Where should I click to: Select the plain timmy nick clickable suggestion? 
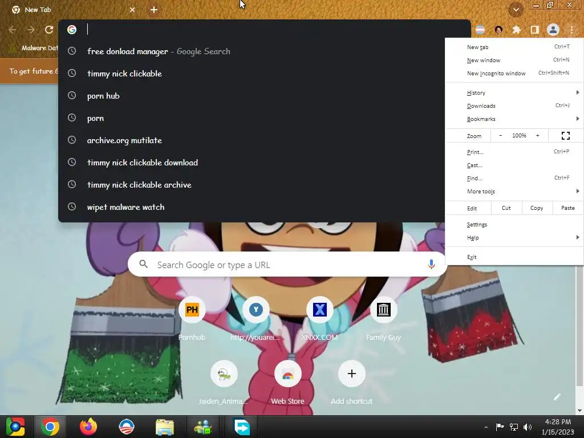pyautogui.click(x=252, y=74)
